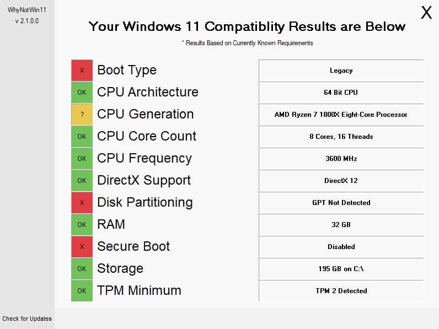This screenshot has height=329, width=439.
Task: Click the GPT Not Detected result box
Action: (341, 203)
